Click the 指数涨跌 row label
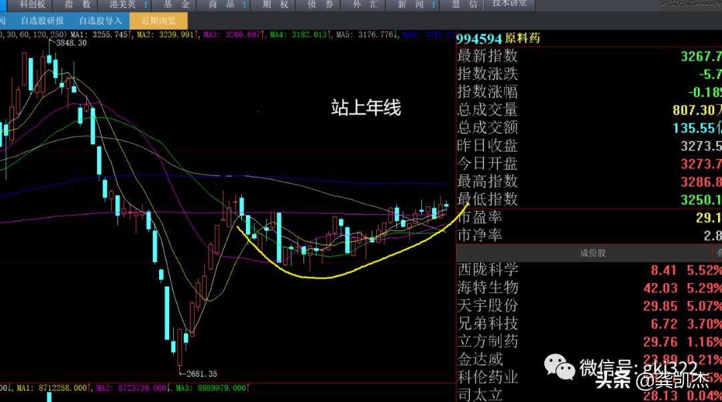This screenshot has width=722, height=402. pyautogui.click(x=487, y=74)
